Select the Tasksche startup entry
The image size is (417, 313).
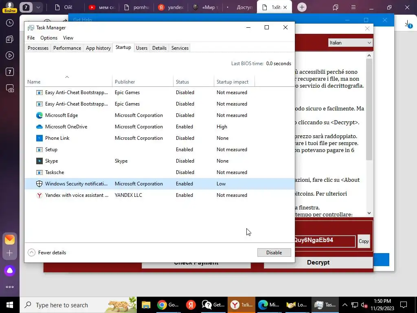[x=160, y=172]
